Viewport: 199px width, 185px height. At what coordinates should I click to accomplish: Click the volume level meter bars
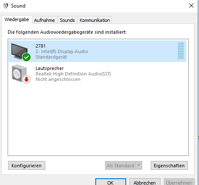click(x=181, y=51)
